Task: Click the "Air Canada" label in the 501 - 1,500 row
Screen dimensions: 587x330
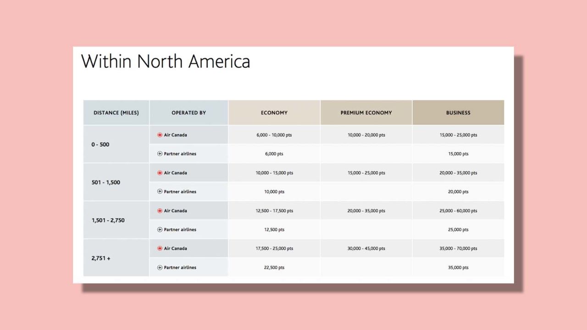Action: [x=175, y=173]
